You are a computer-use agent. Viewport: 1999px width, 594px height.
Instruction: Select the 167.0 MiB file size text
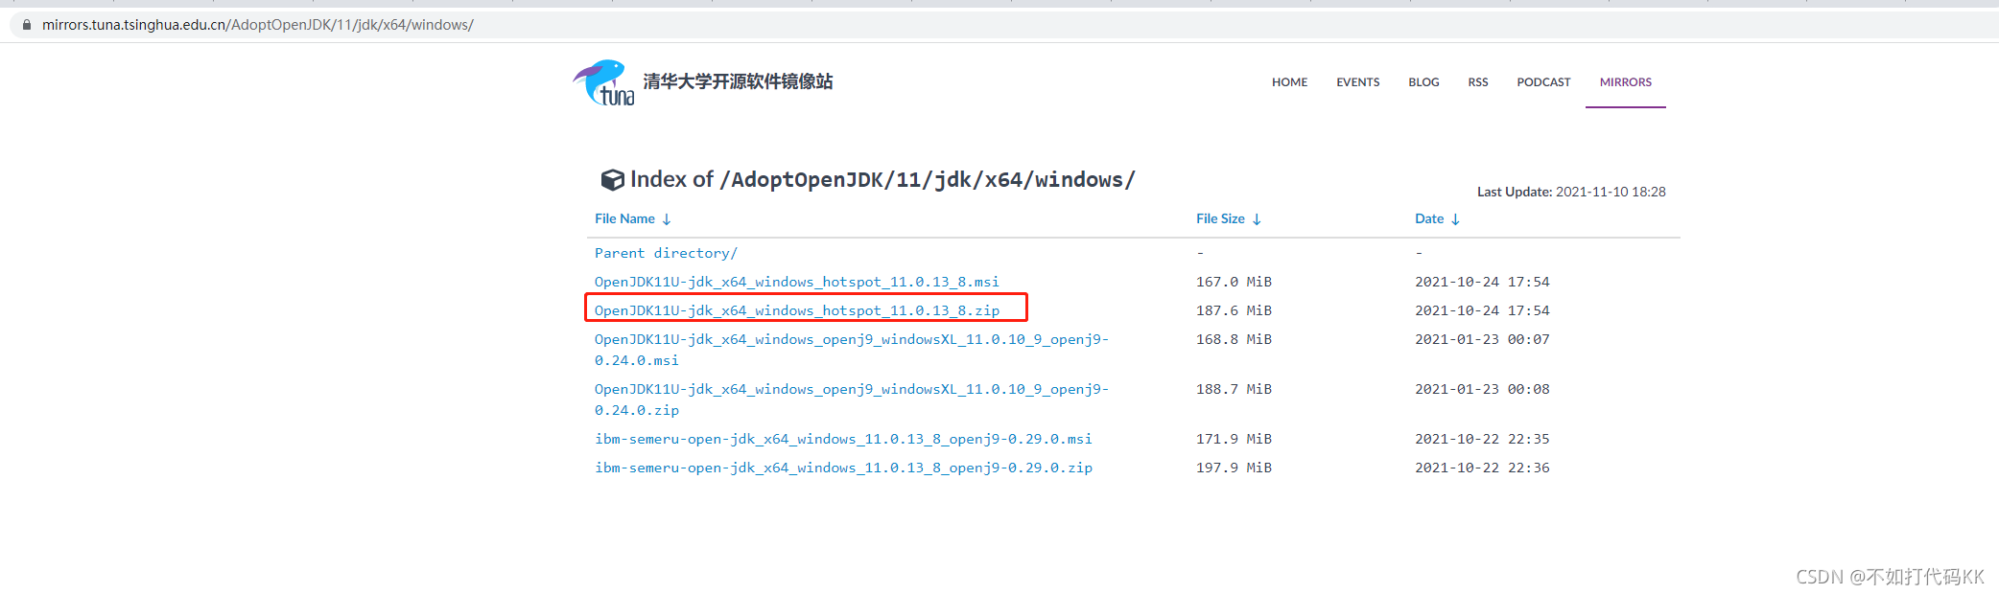(x=1234, y=282)
